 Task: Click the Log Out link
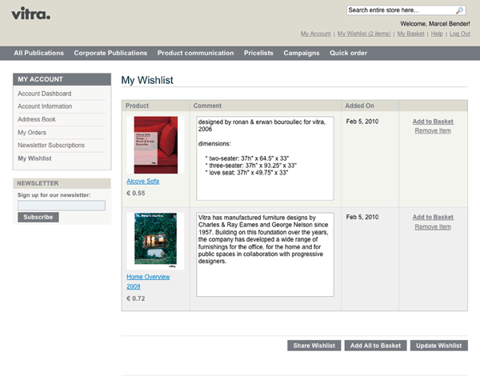click(x=459, y=34)
